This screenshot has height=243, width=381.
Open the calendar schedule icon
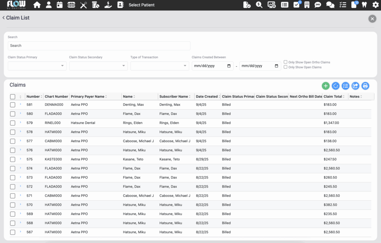60,5
